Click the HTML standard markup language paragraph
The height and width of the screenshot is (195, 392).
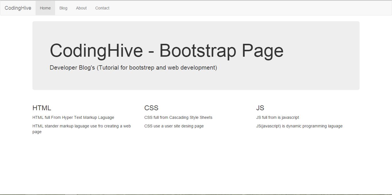coord(81,129)
